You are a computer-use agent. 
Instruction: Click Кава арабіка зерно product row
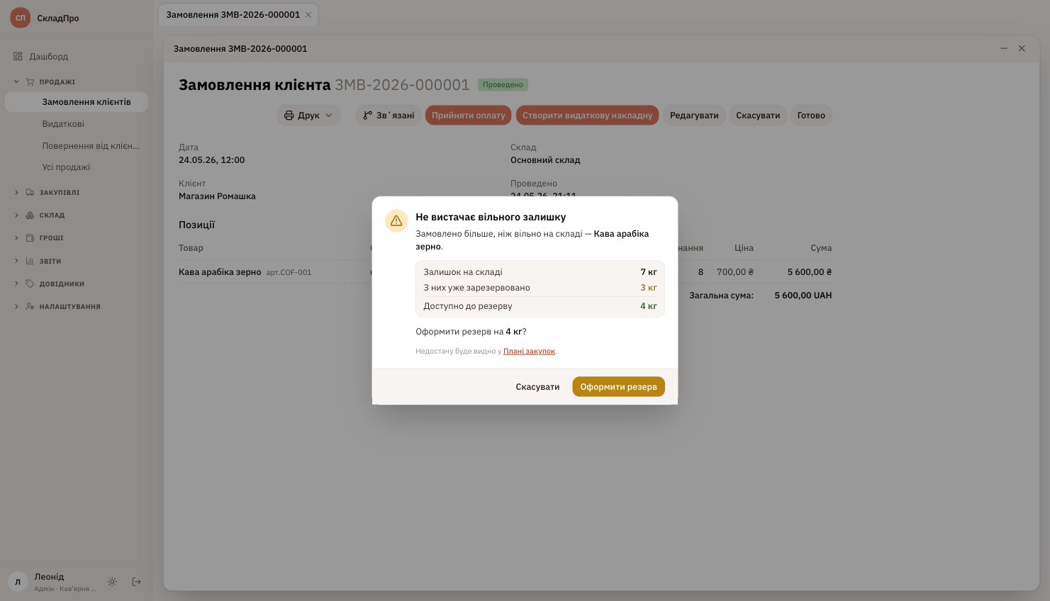[505, 272]
